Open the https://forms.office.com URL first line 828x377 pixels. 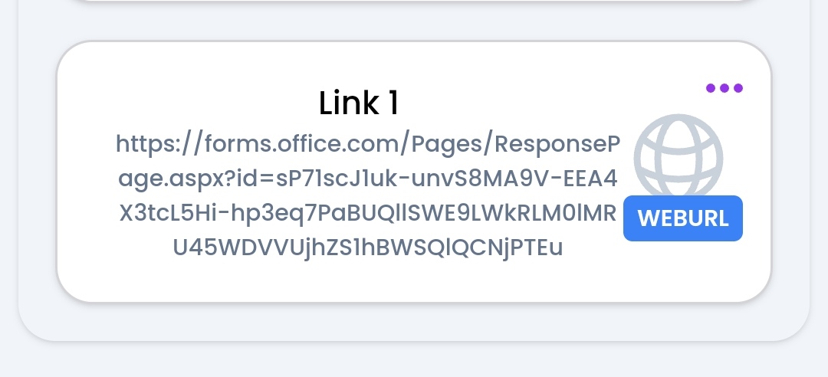coord(368,145)
